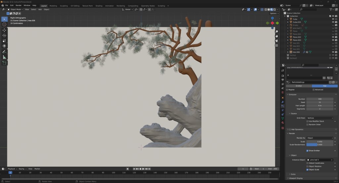
Task: Select the Move tool in the toolbar
Action: click(x=4, y=30)
